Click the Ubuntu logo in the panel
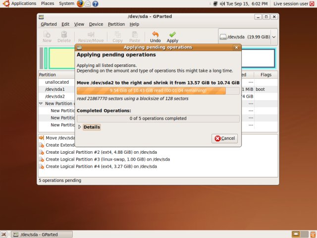 6,3
